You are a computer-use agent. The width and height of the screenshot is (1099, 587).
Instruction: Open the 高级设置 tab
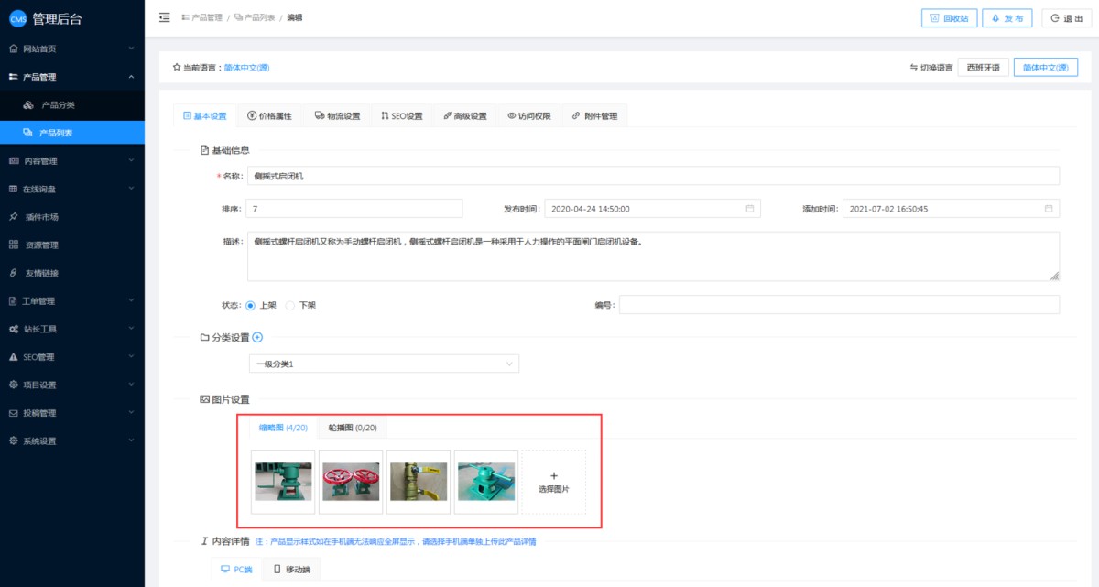tap(465, 116)
